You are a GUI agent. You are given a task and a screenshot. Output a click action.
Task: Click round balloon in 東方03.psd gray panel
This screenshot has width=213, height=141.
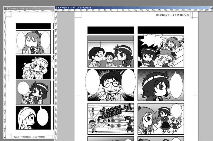tap(23, 88)
